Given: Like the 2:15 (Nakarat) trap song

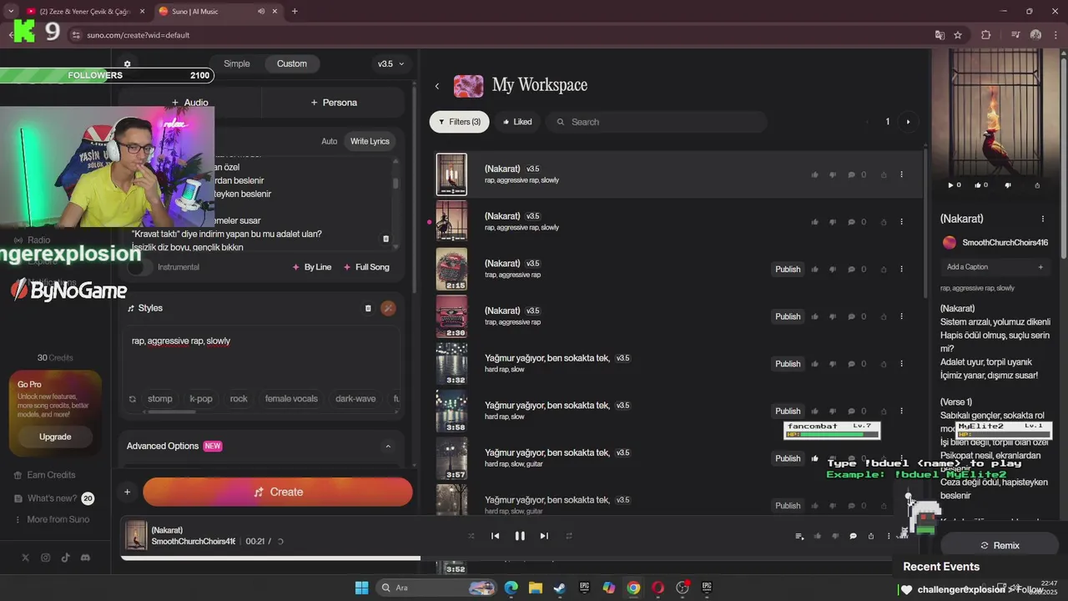Looking at the screenshot, I should pyautogui.click(x=814, y=269).
